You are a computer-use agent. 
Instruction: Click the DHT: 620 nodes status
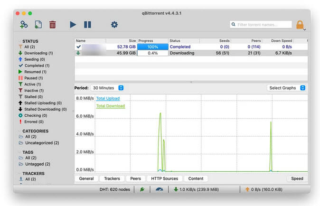point(115,189)
